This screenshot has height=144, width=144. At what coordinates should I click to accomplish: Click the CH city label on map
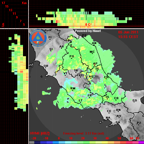point(106,77)
